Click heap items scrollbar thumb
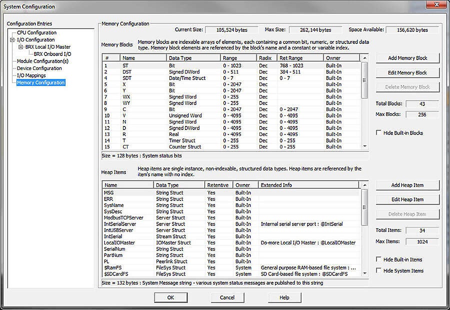 pyautogui.click(x=365, y=207)
